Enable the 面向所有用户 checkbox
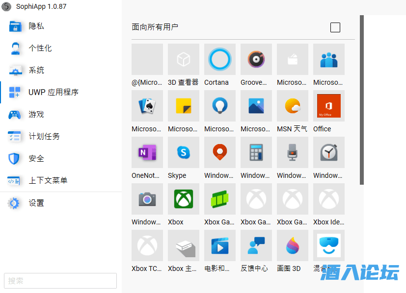This screenshot has height=293, width=406. (335, 27)
